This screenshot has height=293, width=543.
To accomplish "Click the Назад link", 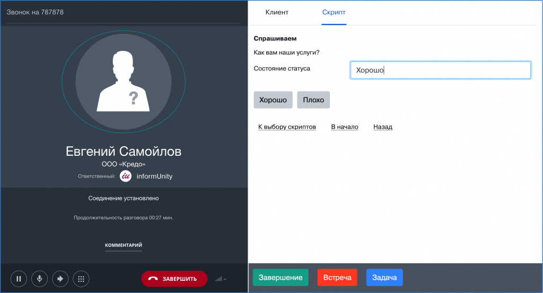I will 383,127.
